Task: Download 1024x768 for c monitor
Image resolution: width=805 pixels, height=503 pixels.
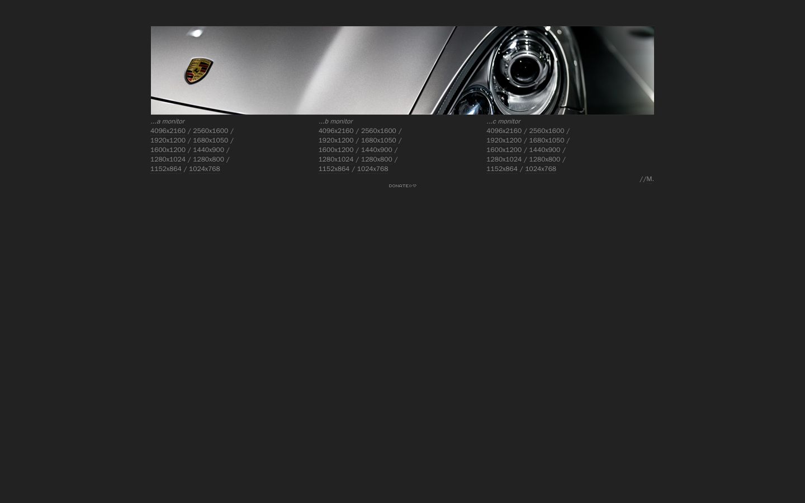Action: pyautogui.click(x=541, y=169)
